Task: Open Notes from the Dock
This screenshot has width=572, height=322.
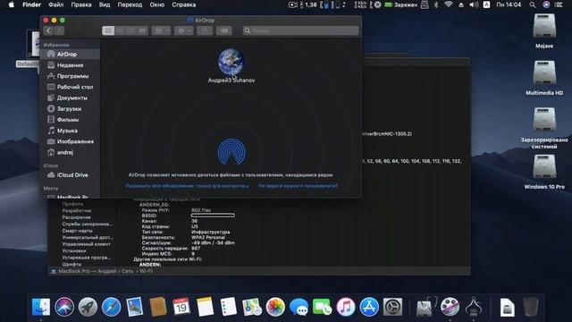Action: pyautogui.click(x=205, y=307)
